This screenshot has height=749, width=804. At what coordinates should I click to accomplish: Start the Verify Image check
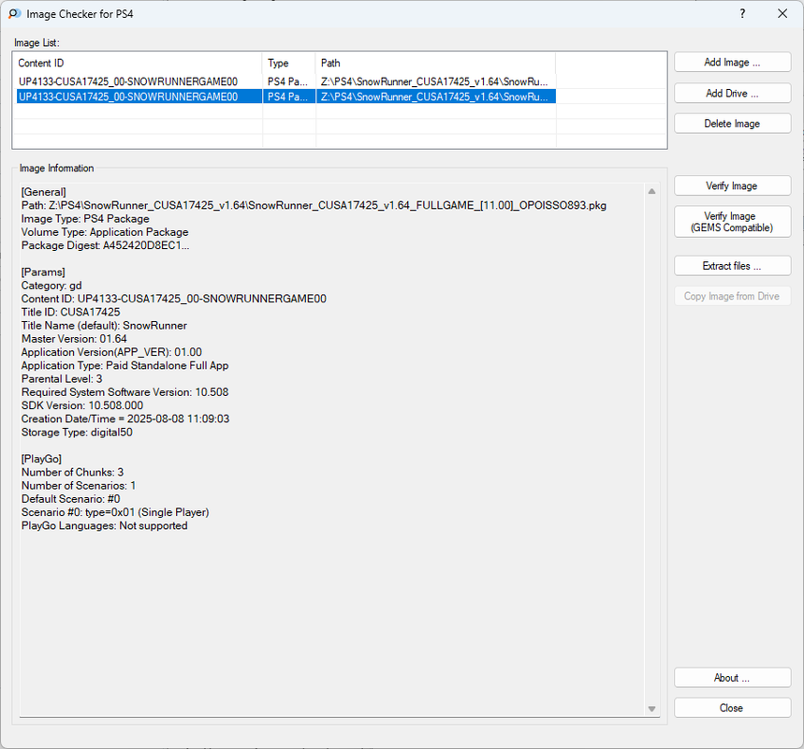[732, 185]
